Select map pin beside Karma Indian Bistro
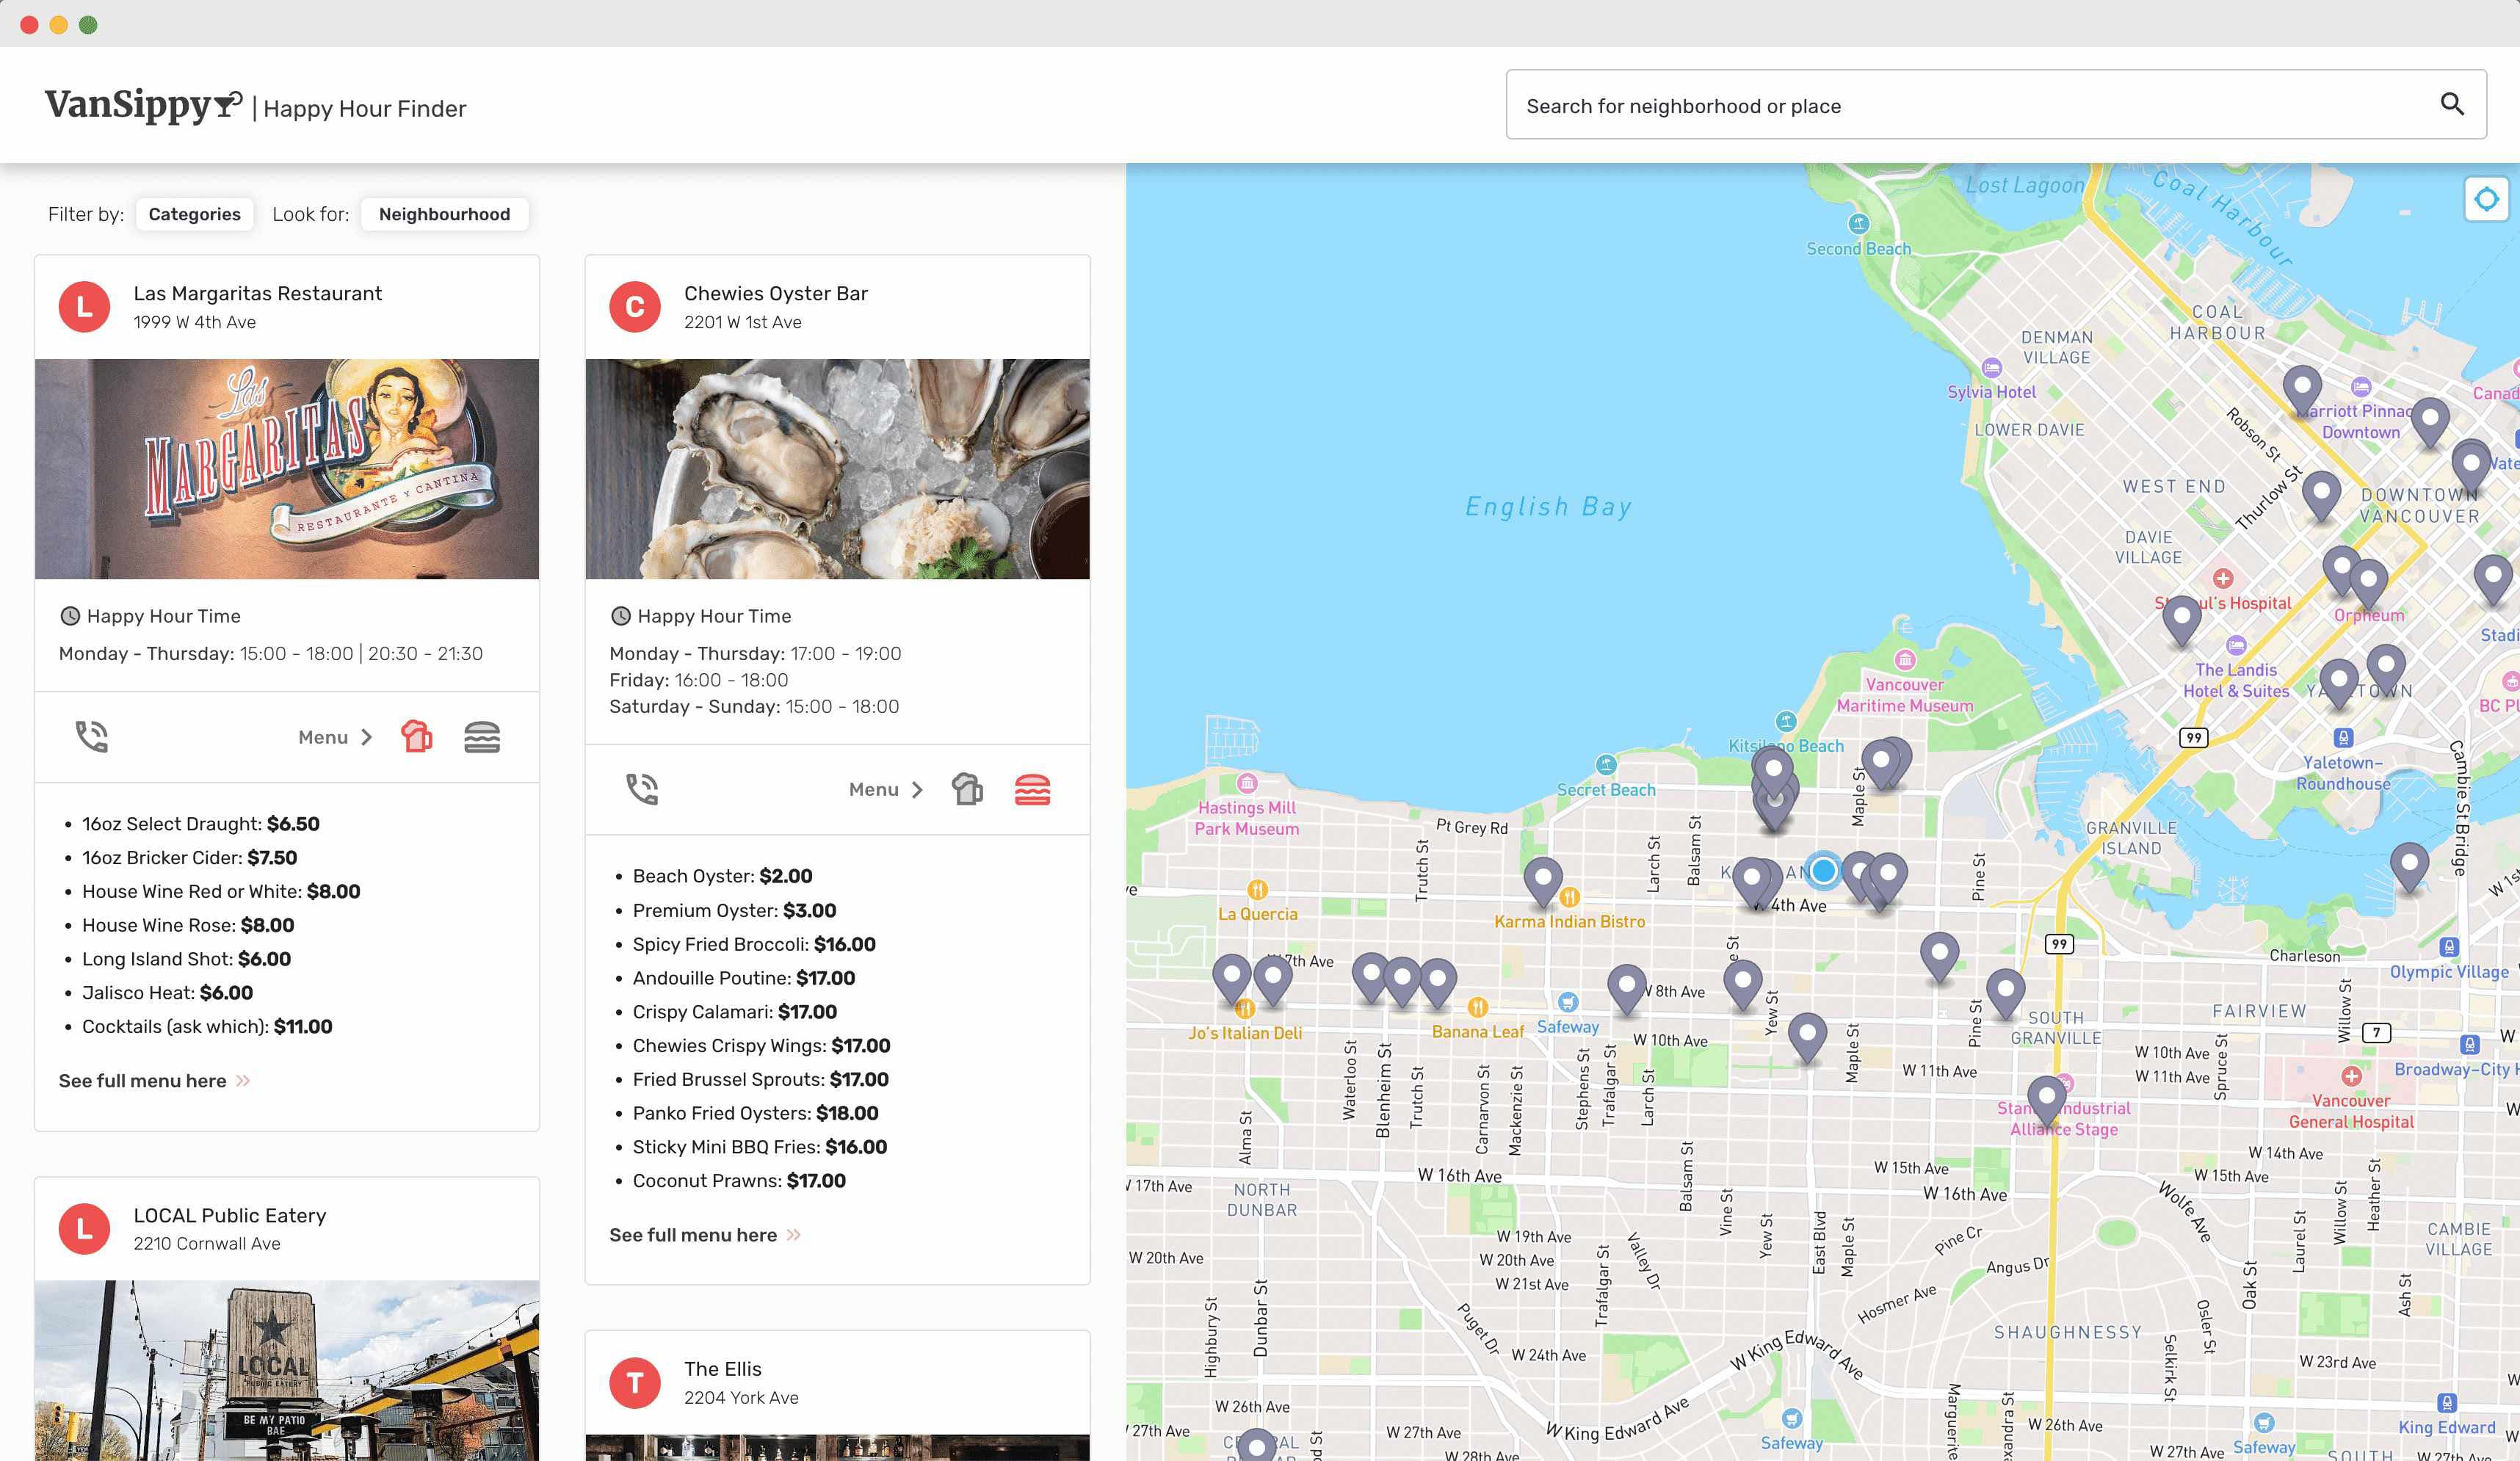The image size is (2520, 1461). [x=1543, y=883]
